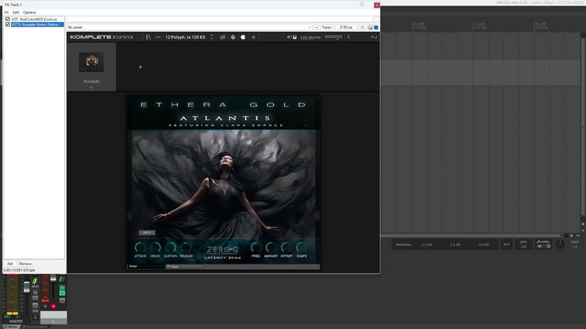Click the plus button beside preset dropdown
The height and width of the screenshot is (329, 586).
316,27
